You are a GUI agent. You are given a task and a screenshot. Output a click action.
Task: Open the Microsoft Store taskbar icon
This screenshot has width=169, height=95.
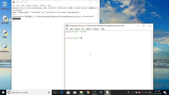click(x=68, y=92)
